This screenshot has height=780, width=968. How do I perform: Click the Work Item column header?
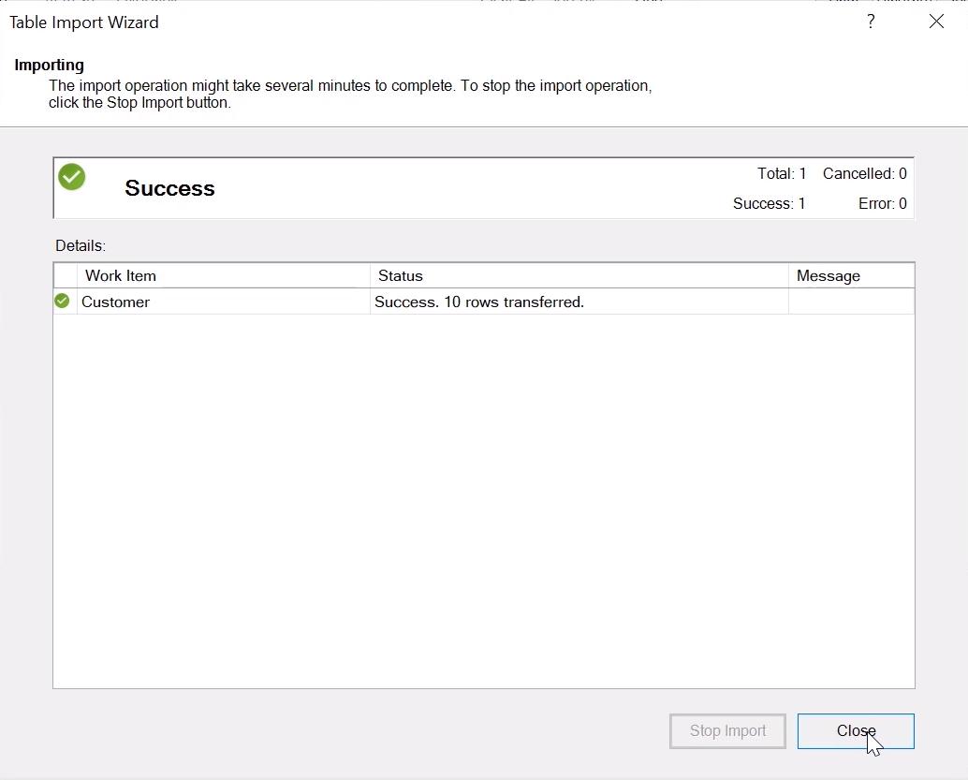point(120,275)
